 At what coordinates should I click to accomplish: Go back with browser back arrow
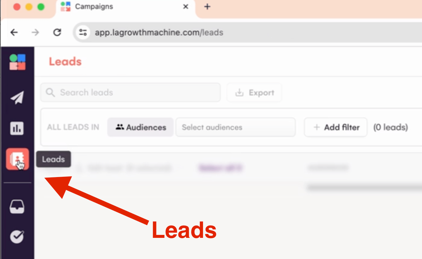tap(14, 32)
